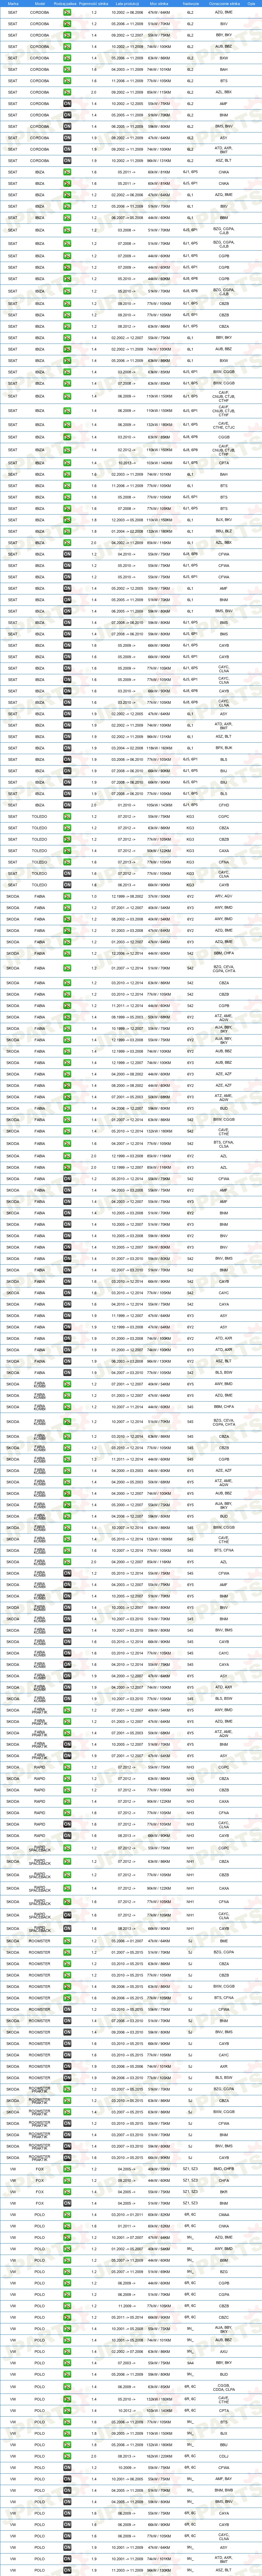Screen dimensions: 262x2576
Task: Click the fuel icon in the first SEAT IBIZA row
Action: [x=67, y=172]
